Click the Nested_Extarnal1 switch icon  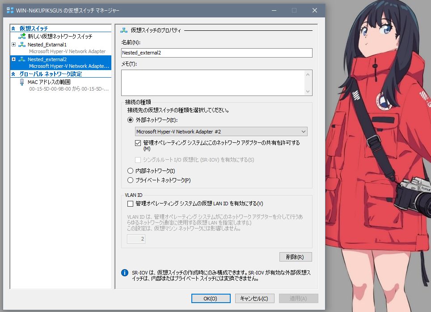(x=22, y=45)
